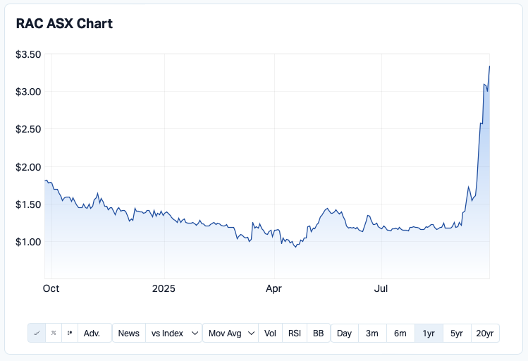Image resolution: width=528 pixels, height=361 pixels.
Task: Enable BB Bollinger Bands indicator
Action: [x=318, y=334]
